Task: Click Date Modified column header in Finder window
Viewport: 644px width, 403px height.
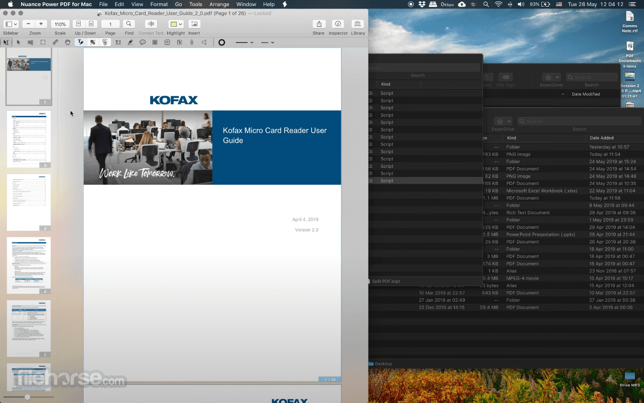Action: point(586,94)
